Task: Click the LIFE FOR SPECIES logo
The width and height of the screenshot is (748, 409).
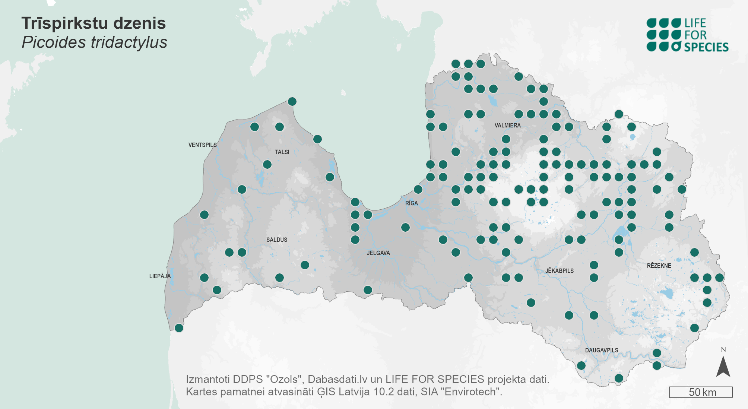Action: pos(687,35)
